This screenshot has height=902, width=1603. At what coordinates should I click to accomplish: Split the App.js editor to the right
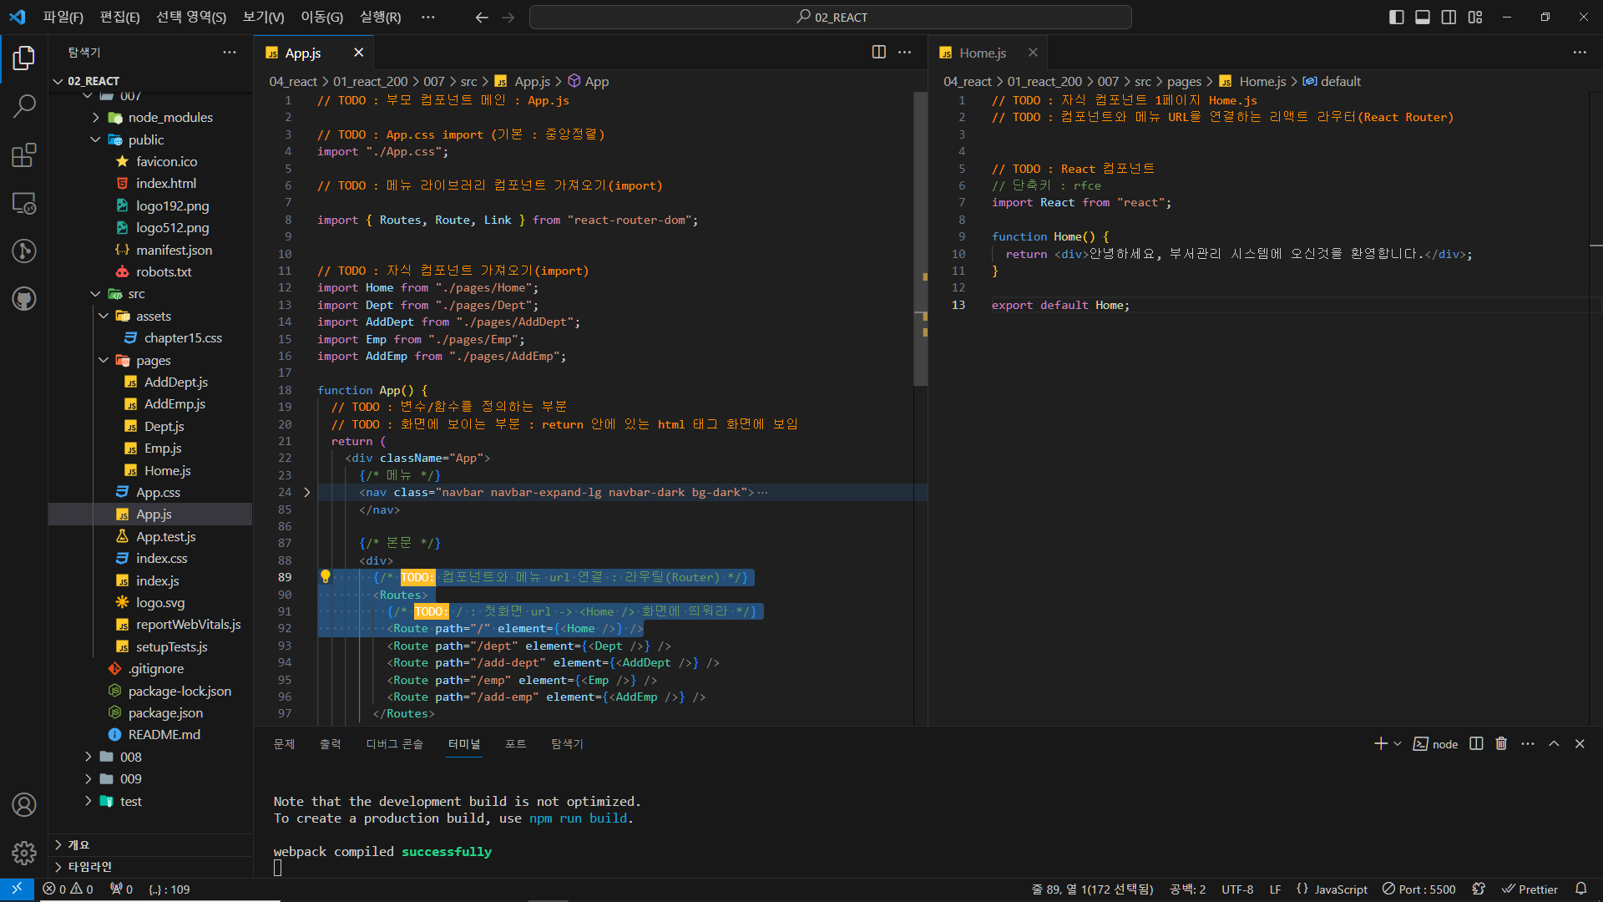pos(878,53)
